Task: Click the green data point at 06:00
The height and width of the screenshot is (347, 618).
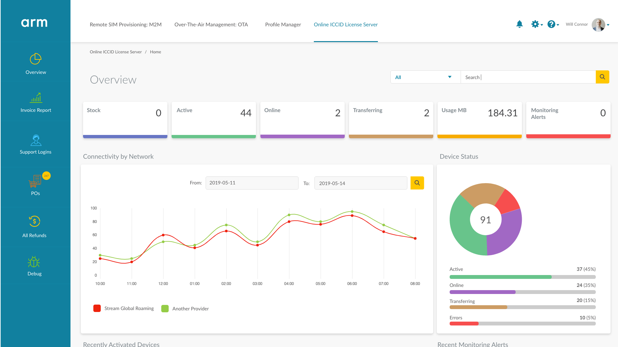Action: (352, 211)
